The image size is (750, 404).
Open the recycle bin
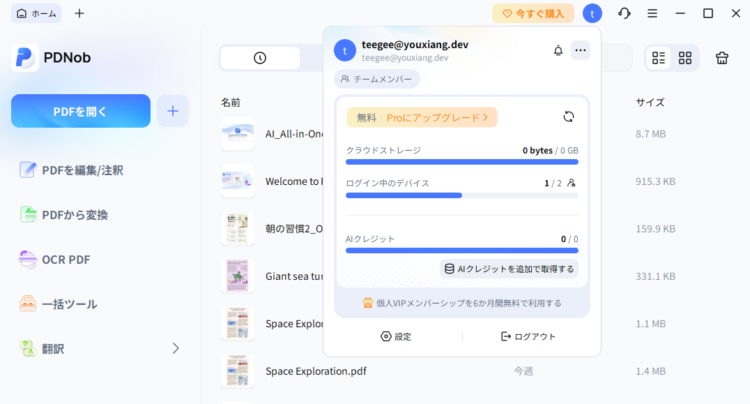click(x=722, y=58)
